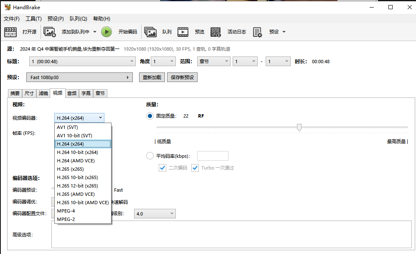Open the start chapter dropdown
This screenshot has height=254, width=416.
tap(245, 62)
